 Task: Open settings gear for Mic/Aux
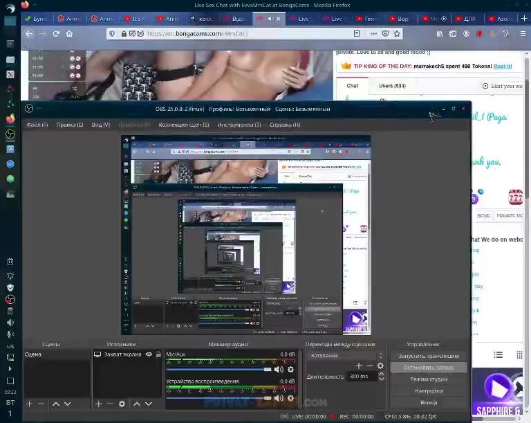290,370
